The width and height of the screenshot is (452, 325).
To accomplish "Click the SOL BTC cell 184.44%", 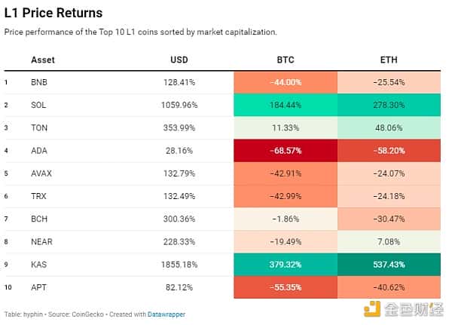I will (286, 105).
